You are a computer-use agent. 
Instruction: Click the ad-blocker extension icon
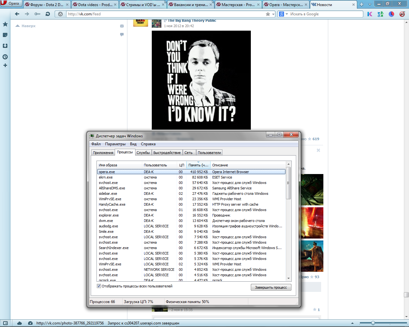coord(402,14)
